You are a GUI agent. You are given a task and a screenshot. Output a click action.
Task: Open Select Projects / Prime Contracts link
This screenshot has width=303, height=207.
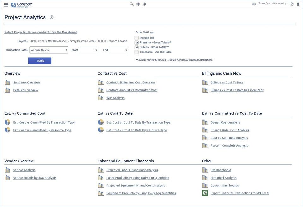click(x=41, y=32)
